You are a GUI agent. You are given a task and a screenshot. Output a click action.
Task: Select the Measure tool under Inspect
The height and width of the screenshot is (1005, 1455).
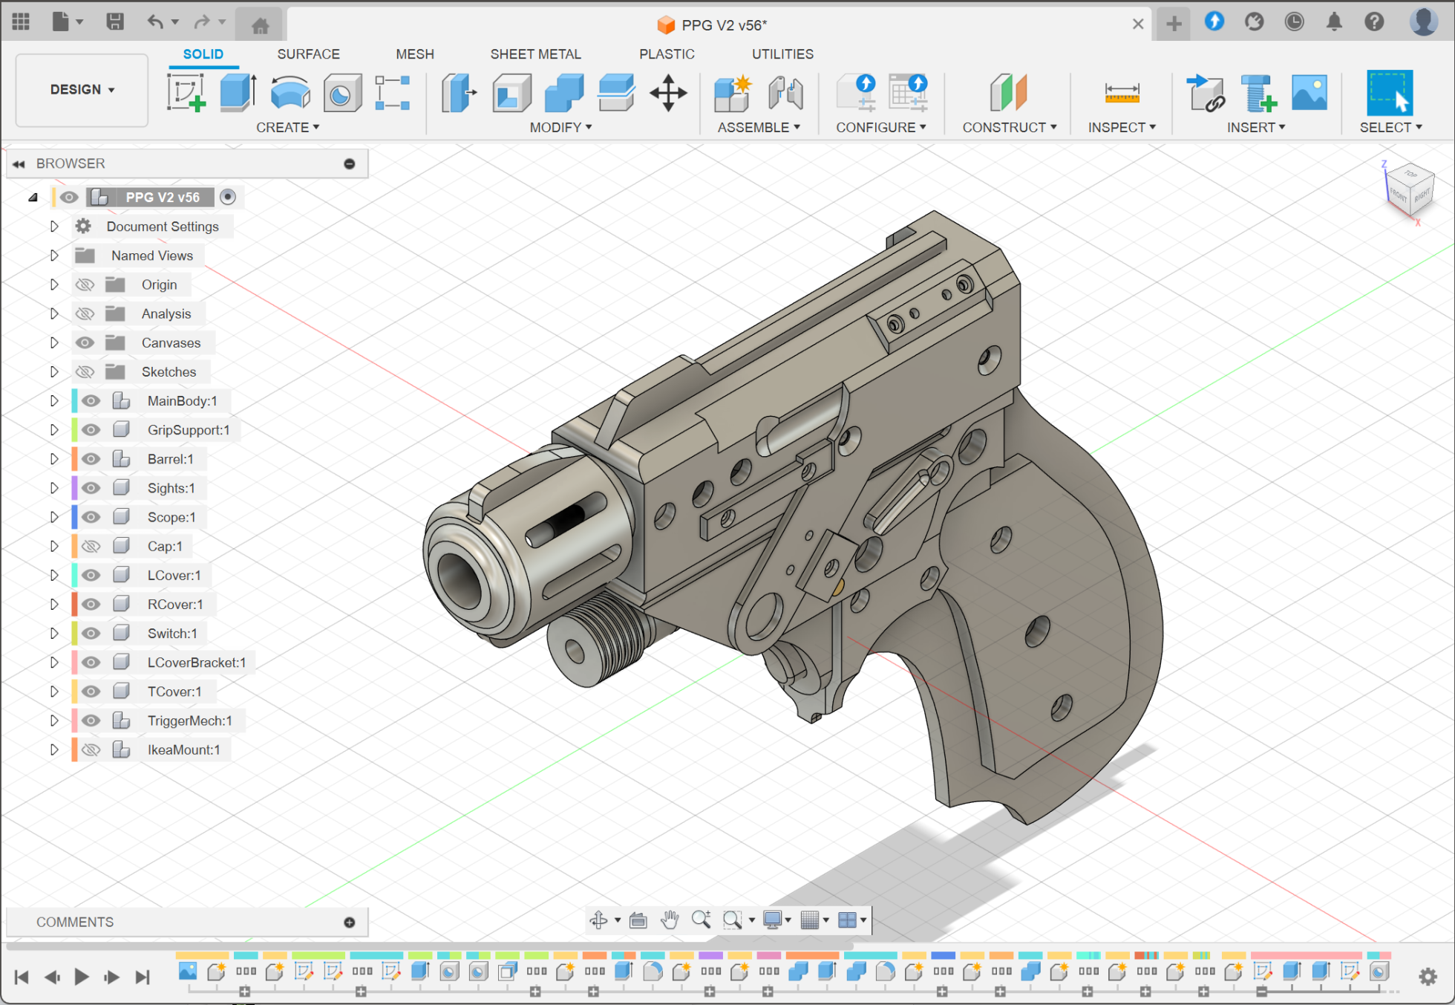[1122, 93]
